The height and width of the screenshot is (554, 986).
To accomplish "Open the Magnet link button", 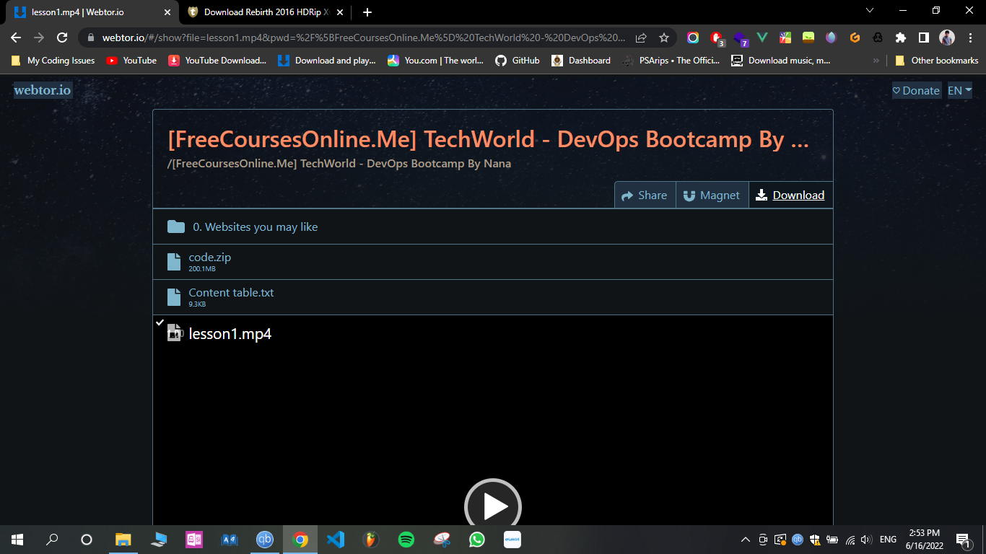I will [x=712, y=195].
